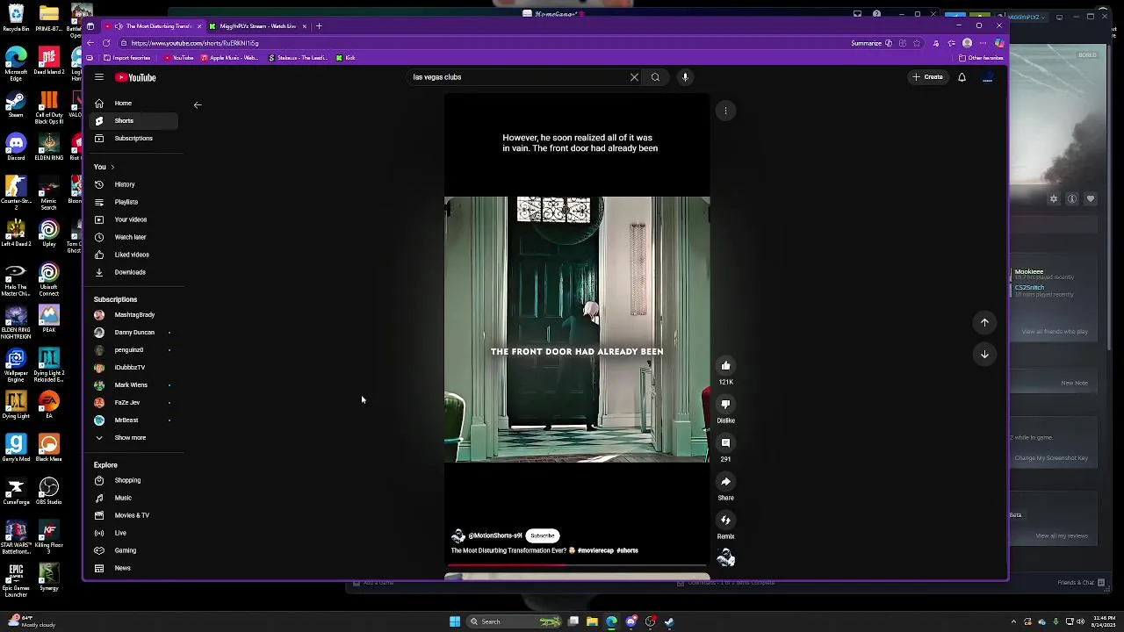Open YouTube notifications bell
Viewport: 1124px width, 632px height.
[962, 77]
